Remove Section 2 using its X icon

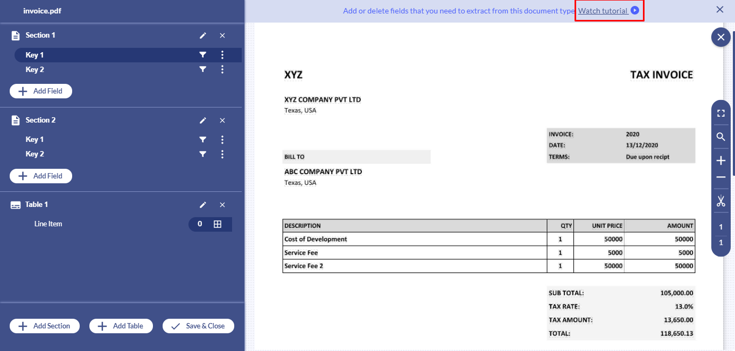pyautogui.click(x=222, y=120)
